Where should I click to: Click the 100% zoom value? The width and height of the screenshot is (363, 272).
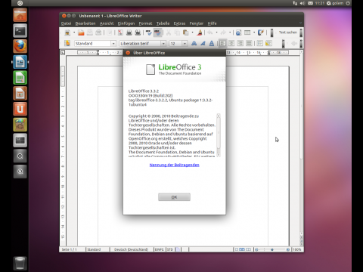[297, 249]
